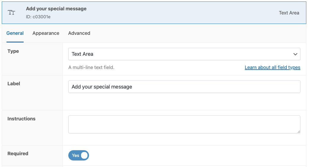309x167 pixels.
Task: Click the Instructions text box
Action: click(184, 124)
